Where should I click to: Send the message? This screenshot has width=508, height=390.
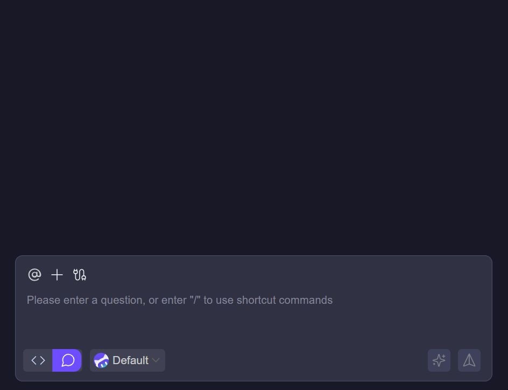coord(469,360)
